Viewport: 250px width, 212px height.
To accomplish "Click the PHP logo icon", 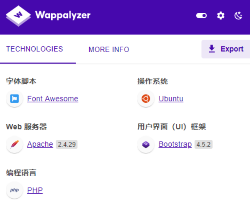I will click(x=14, y=190).
